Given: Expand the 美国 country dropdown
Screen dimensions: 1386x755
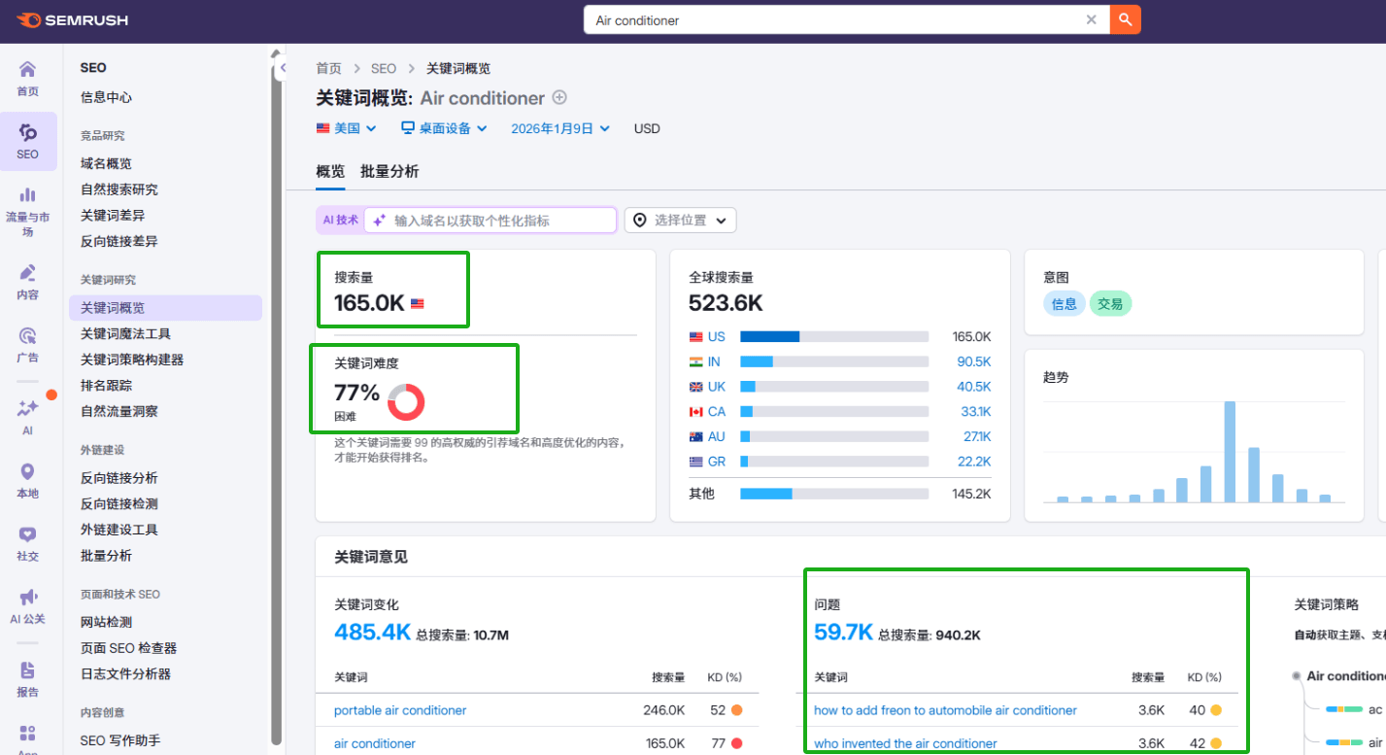Looking at the screenshot, I should [x=347, y=128].
